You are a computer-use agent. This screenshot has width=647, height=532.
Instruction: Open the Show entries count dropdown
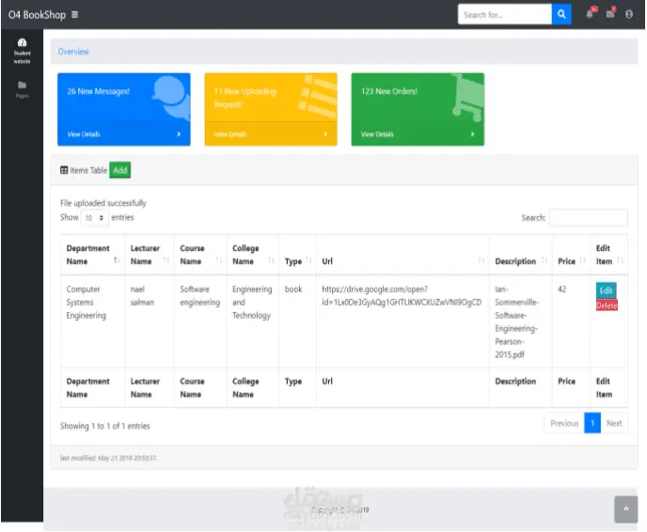click(x=94, y=218)
